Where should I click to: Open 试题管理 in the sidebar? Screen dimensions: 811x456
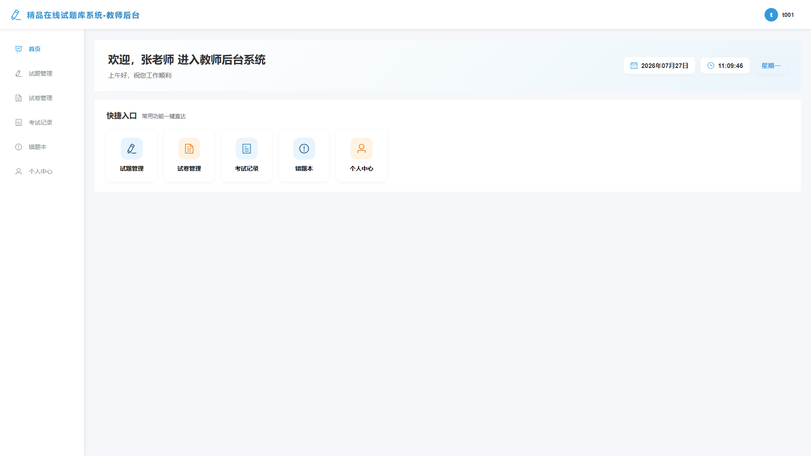[42, 73]
